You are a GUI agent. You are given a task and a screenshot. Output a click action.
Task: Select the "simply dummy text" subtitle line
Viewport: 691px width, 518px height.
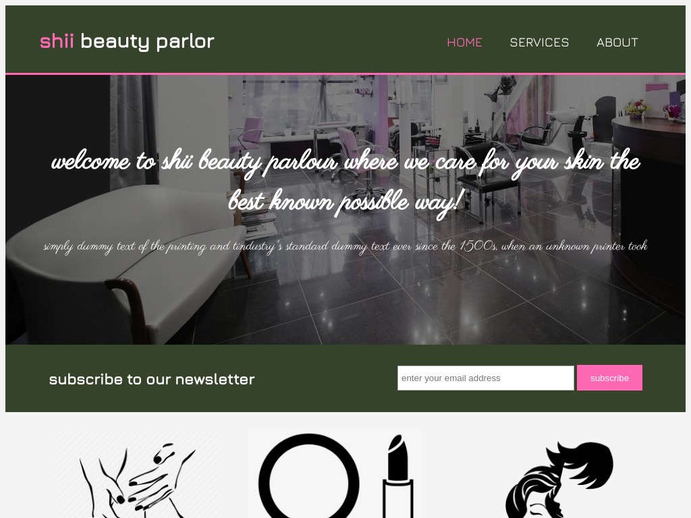pyautogui.click(x=345, y=246)
